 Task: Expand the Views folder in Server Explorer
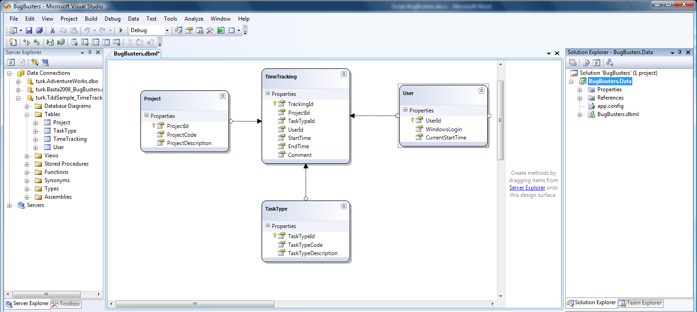27,156
